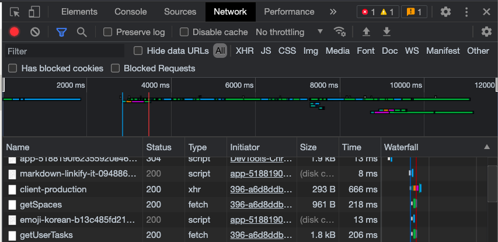This screenshot has height=242, width=498.
Task: Open initiator link of getSpaces row
Action: [x=261, y=205]
